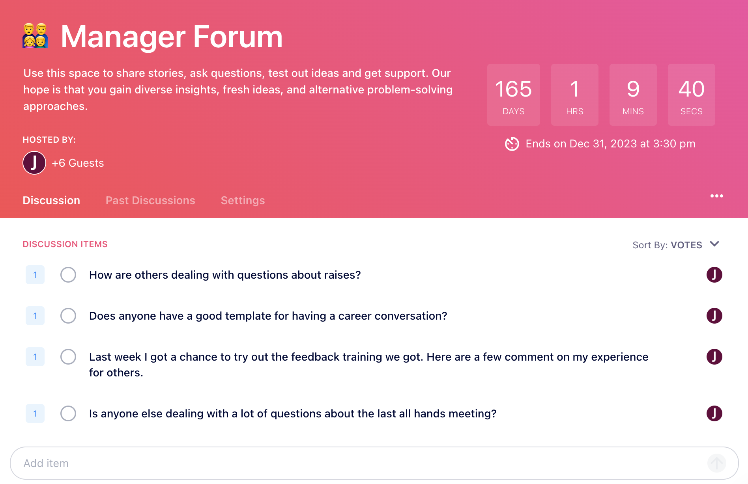Click the send arrow in Add item field
748x484 pixels.
click(x=716, y=463)
